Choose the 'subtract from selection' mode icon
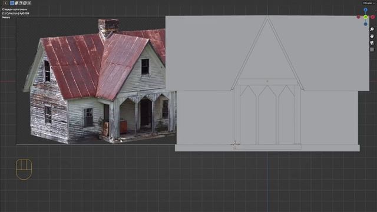The height and width of the screenshot is (212, 377). (x=21, y=3)
